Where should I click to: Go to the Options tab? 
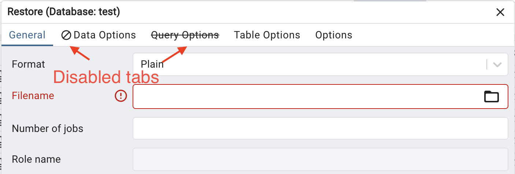pos(334,35)
